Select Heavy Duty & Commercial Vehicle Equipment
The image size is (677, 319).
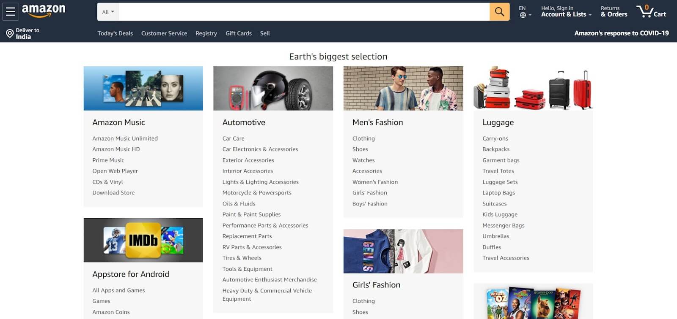tap(267, 295)
